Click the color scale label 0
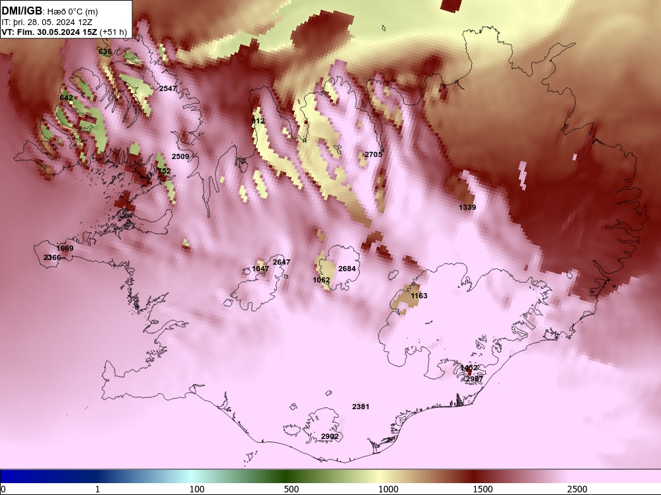661x495 pixels. (3, 490)
